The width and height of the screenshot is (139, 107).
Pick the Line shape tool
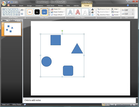pos(6,9)
